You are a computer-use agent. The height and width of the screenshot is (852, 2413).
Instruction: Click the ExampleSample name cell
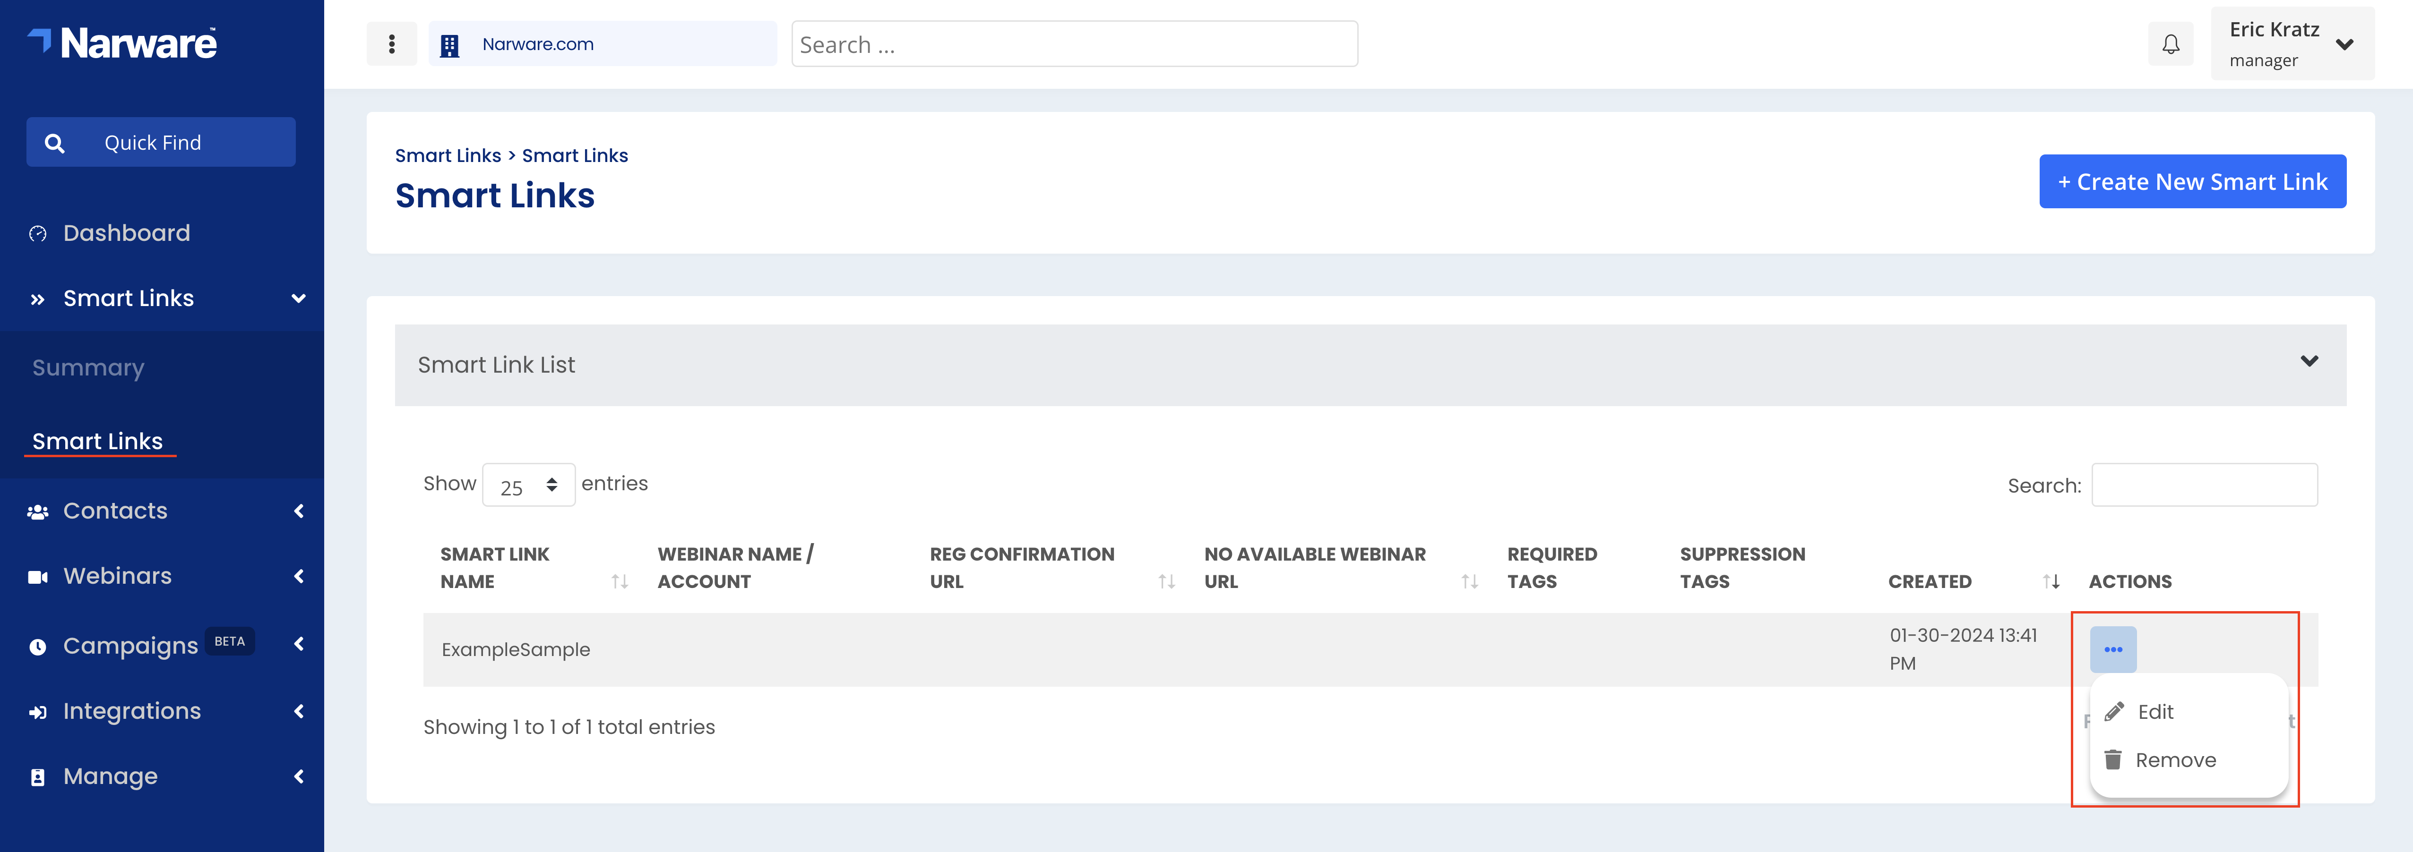point(516,650)
